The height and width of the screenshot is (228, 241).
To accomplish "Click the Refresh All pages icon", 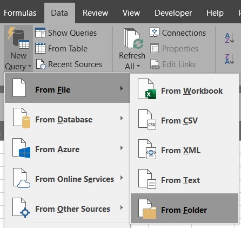I will (133, 38).
